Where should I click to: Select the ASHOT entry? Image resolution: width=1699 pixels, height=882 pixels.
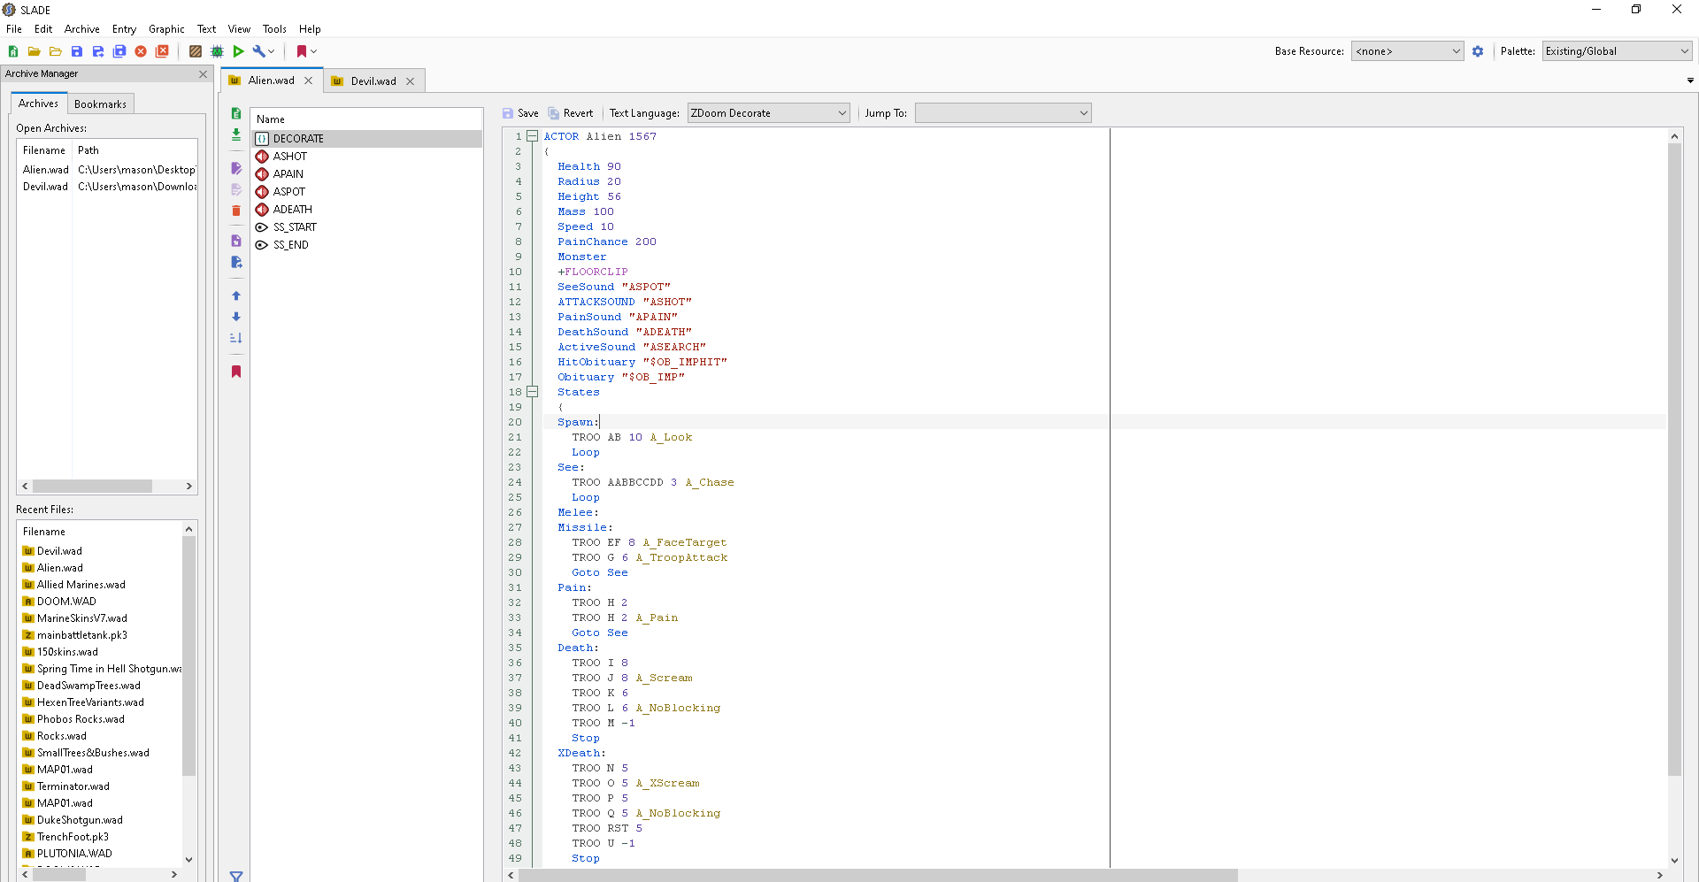pos(367,157)
